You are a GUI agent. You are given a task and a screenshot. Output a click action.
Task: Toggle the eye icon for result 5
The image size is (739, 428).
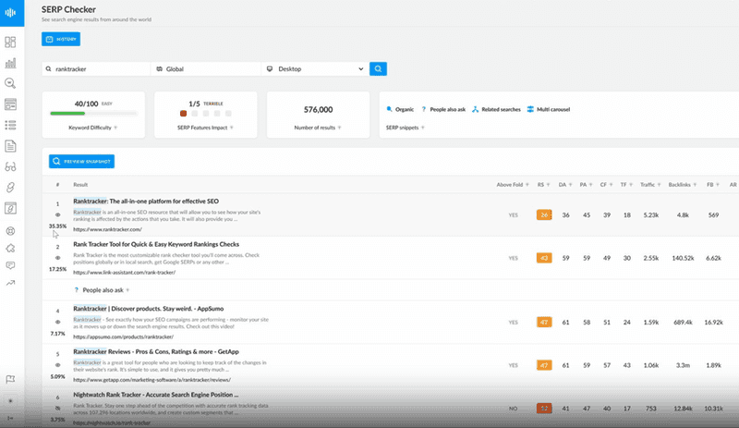click(58, 365)
